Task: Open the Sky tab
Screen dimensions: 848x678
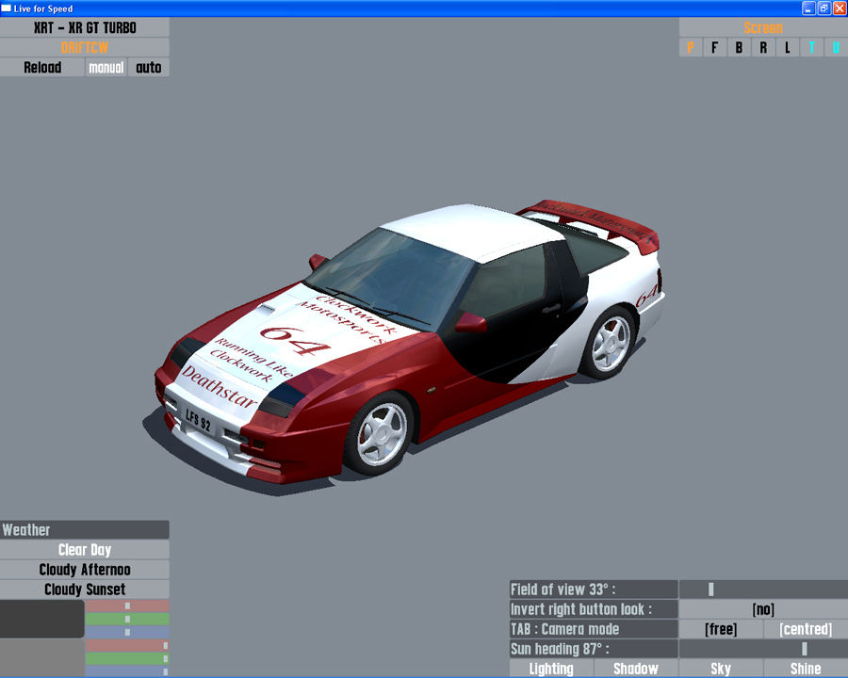Action: [x=721, y=669]
